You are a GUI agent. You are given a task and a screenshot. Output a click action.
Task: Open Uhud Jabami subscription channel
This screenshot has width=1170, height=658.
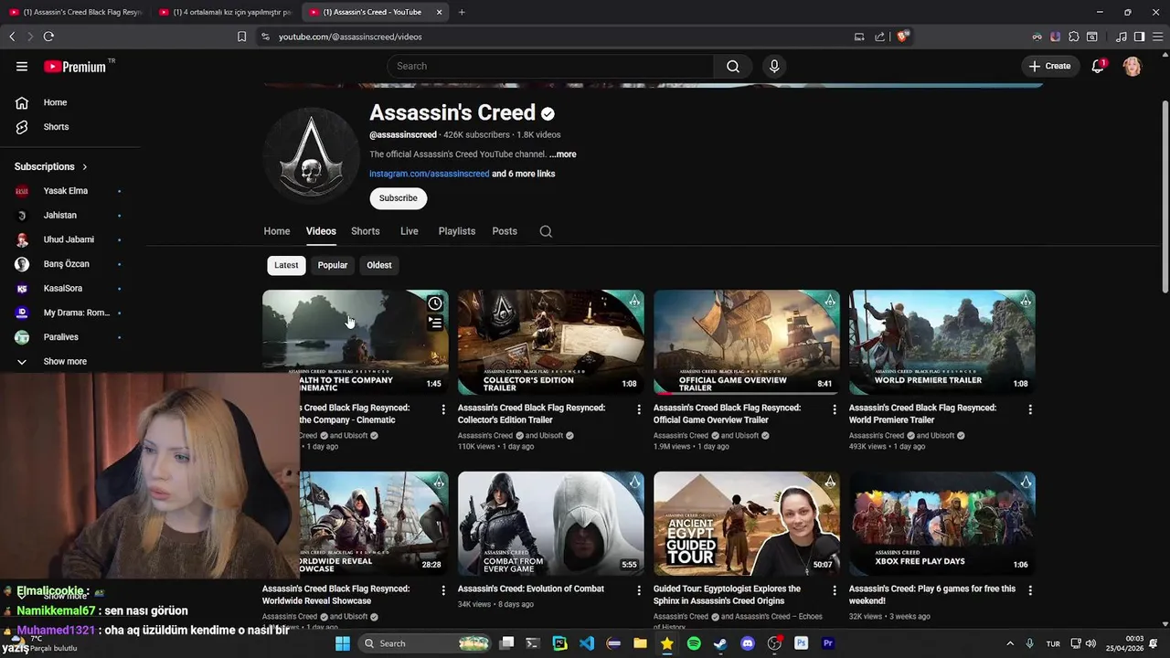click(x=69, y=239)
